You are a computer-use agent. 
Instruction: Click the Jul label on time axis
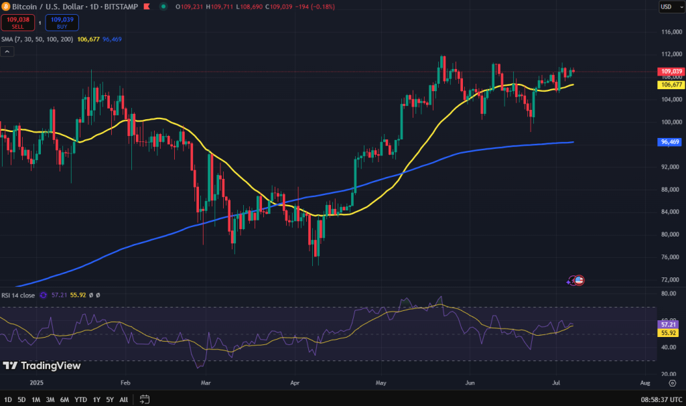(556, 383)
